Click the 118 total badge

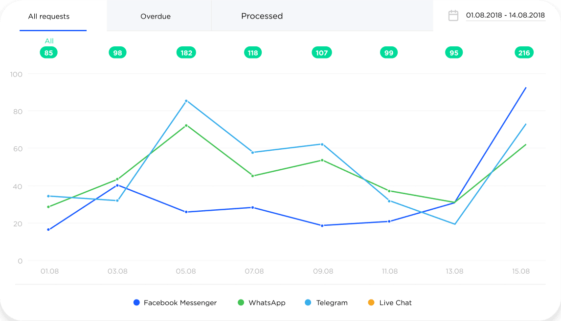pos(253,53)
